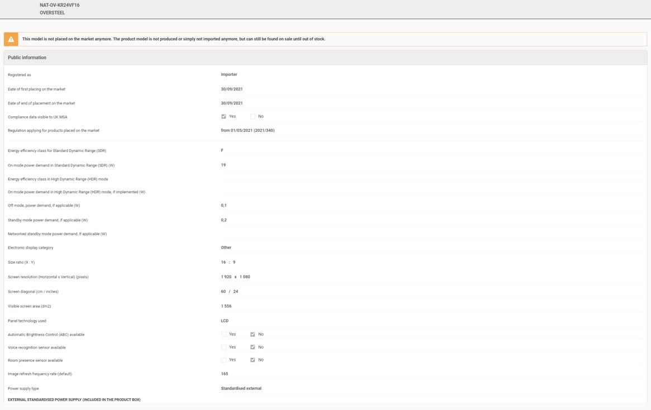
Task: Click the Registered as label
Action: point(20,75)
